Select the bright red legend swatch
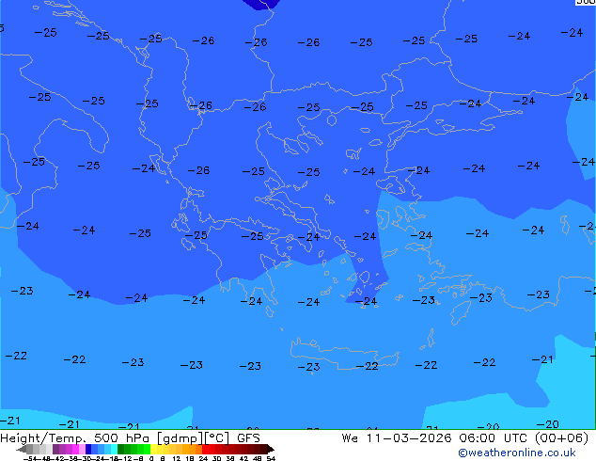This screenshot has width=596, height=461. 206,449
